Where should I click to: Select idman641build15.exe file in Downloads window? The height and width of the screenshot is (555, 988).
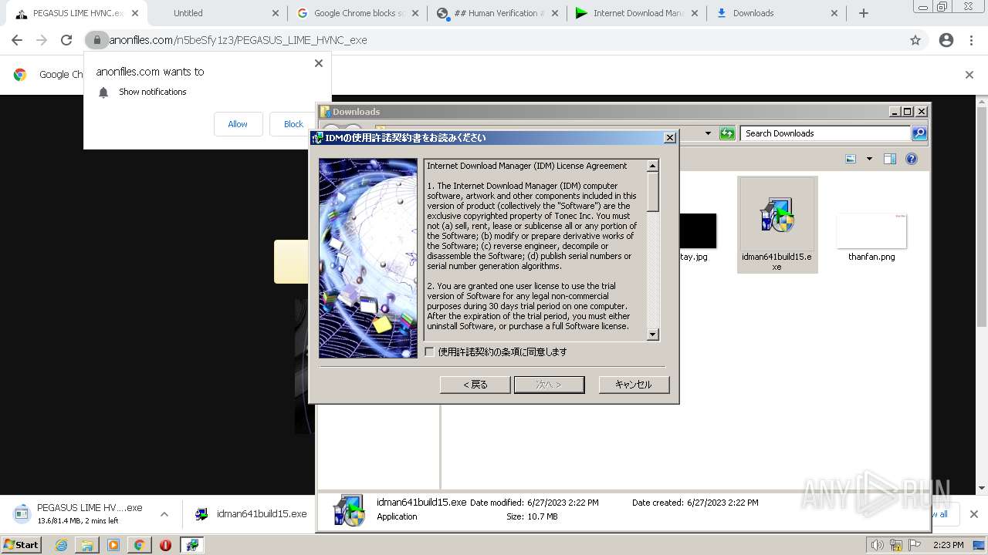pos(777,224)
